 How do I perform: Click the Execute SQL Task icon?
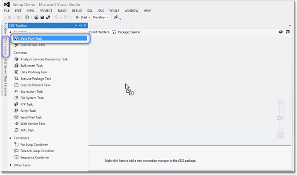pyautogui.click(x=17, y=45)
